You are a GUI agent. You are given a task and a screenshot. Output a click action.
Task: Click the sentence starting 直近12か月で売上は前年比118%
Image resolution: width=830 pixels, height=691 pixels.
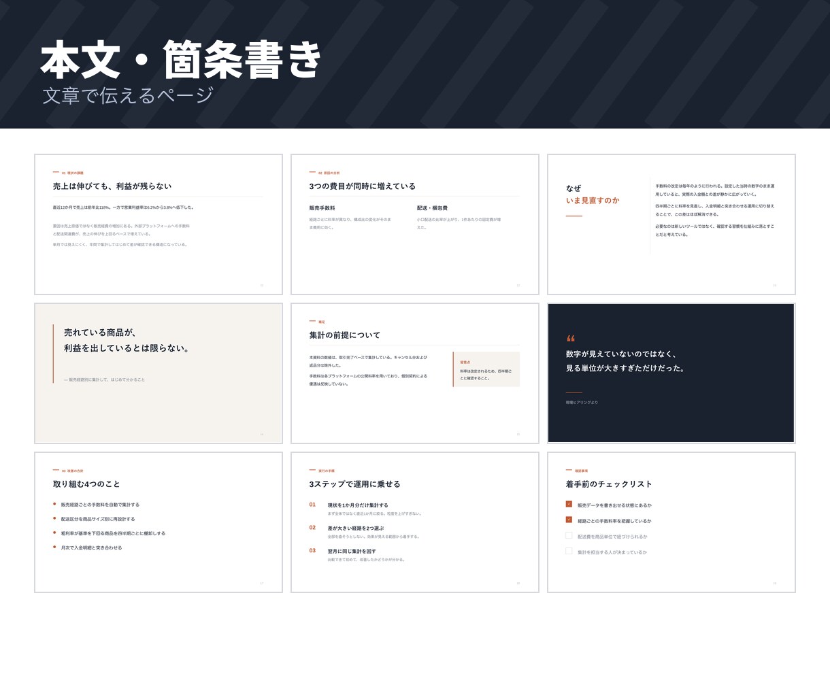[123, 207]
